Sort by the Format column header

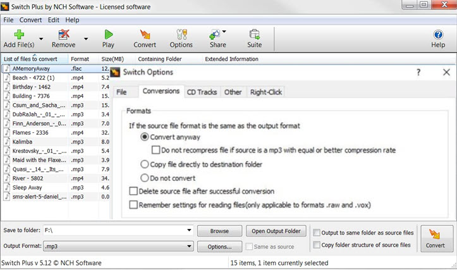click(83, 59)
